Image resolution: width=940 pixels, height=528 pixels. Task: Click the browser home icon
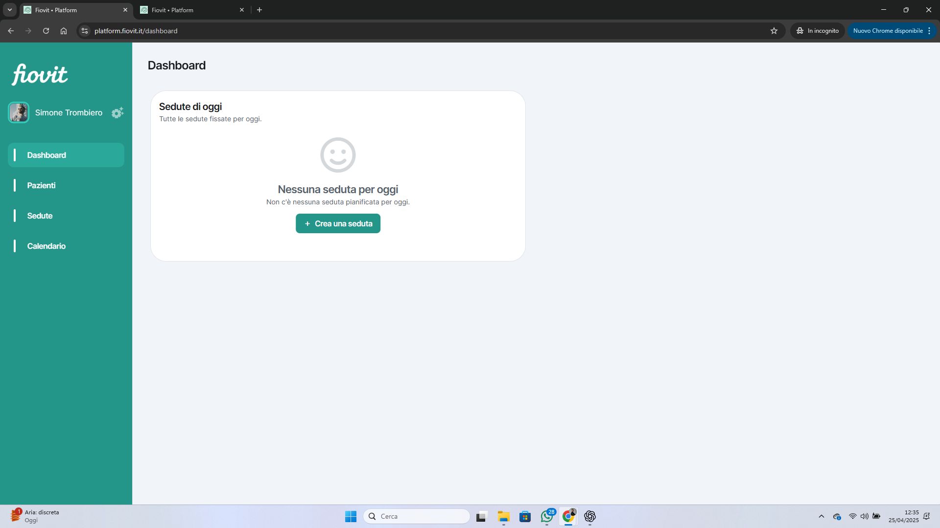click(x=64, y=31)
